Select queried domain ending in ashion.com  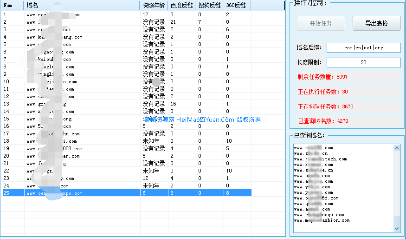point(322,220)
